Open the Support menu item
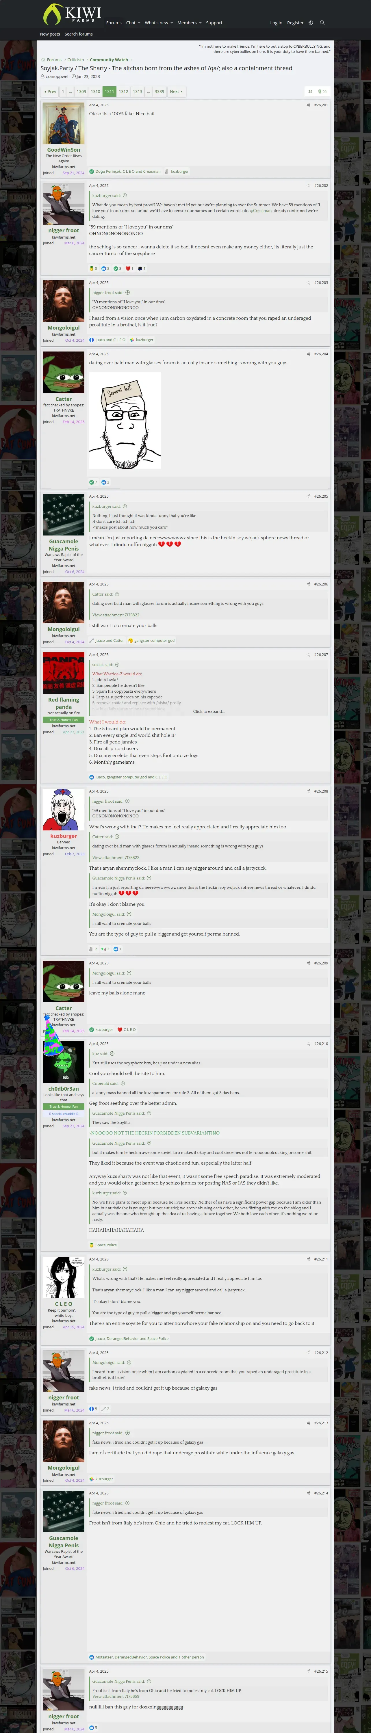 [214, 23]
